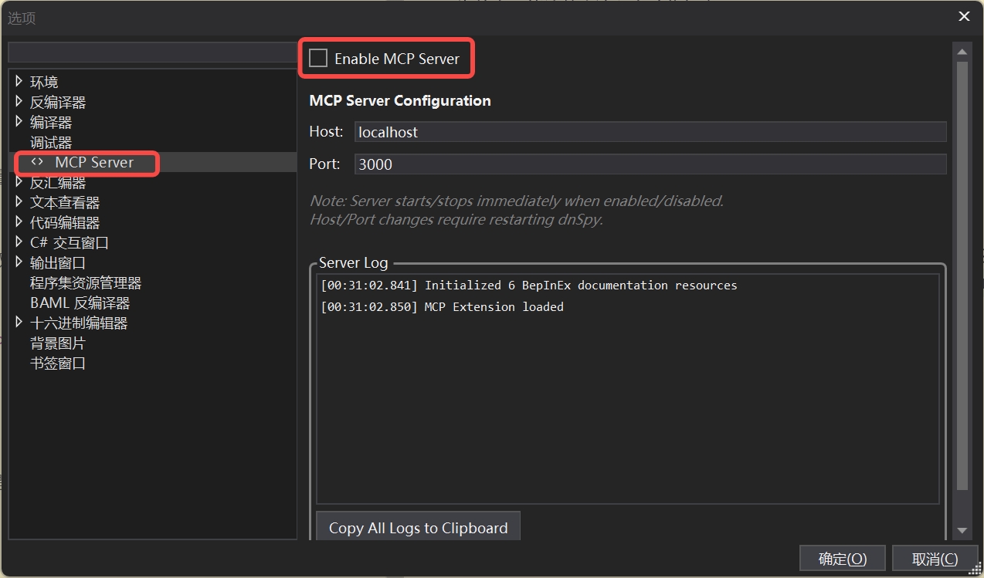Expand the 代码编辑器 options
Image resolution: width=984 pixels, height=578 pixels.
19,222
